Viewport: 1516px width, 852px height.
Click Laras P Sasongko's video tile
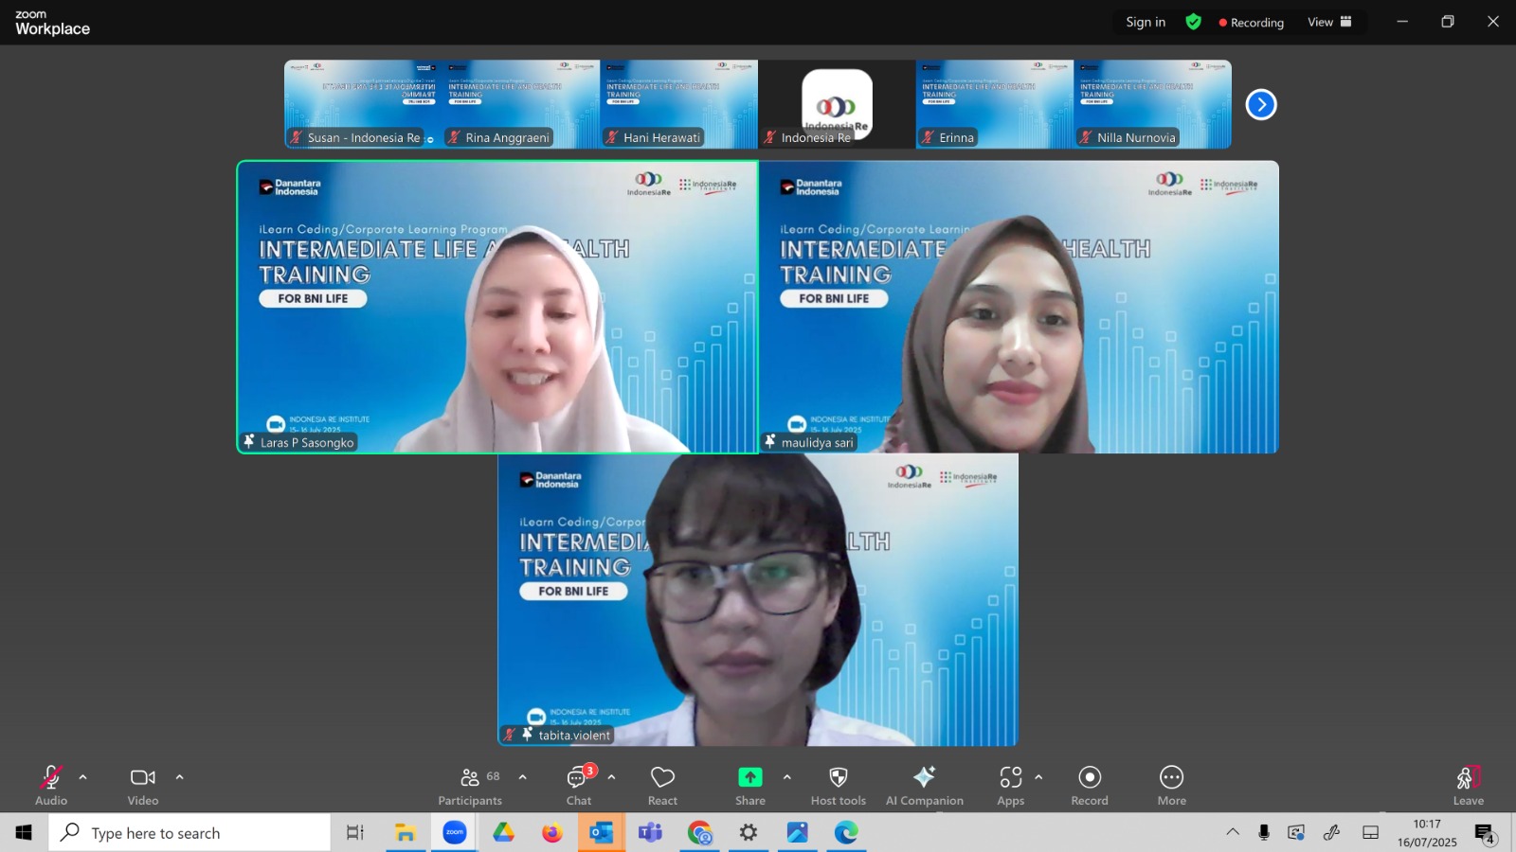pos(497,307)
